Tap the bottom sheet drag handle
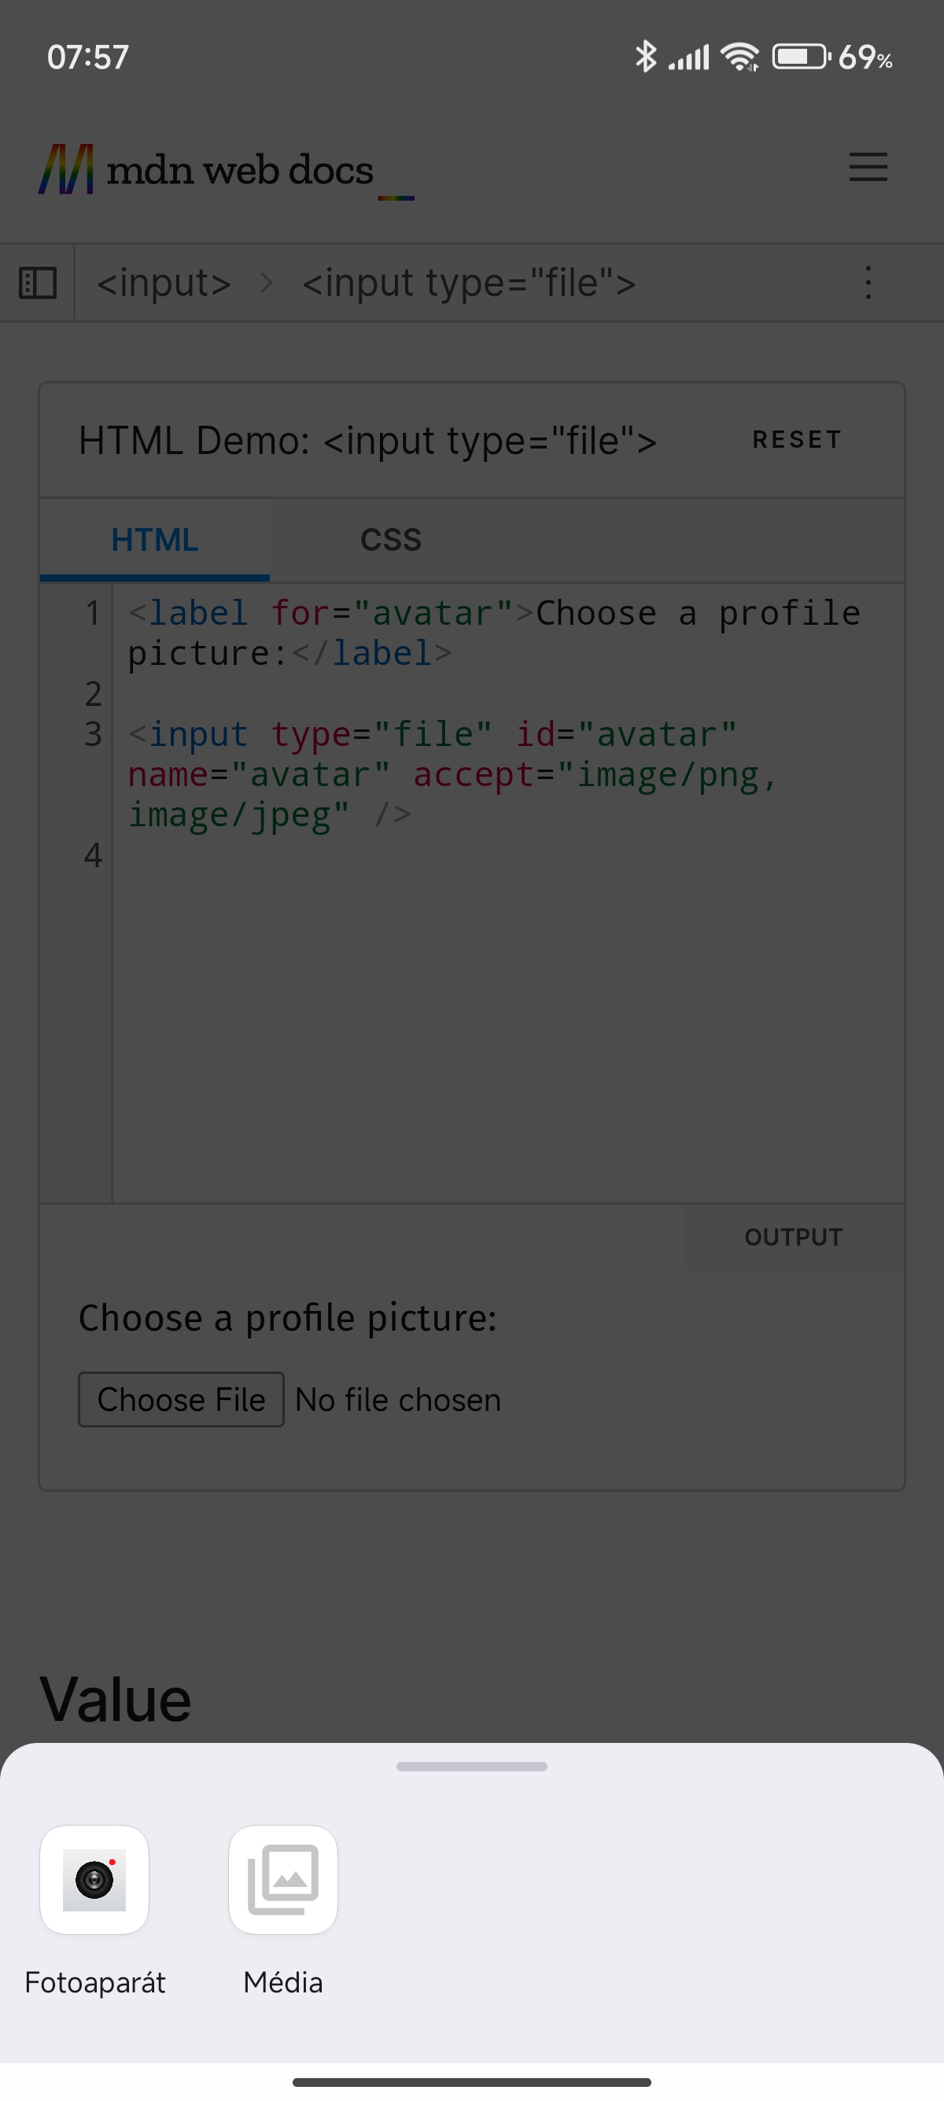Screen dimensions: 944x2101 click(x=472, y=1766)
